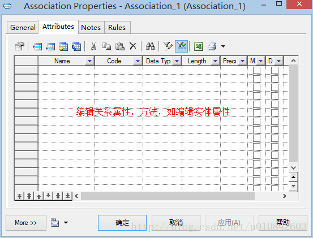
Task: Move row down one line arrow
Action: click(x=48, y=196)
